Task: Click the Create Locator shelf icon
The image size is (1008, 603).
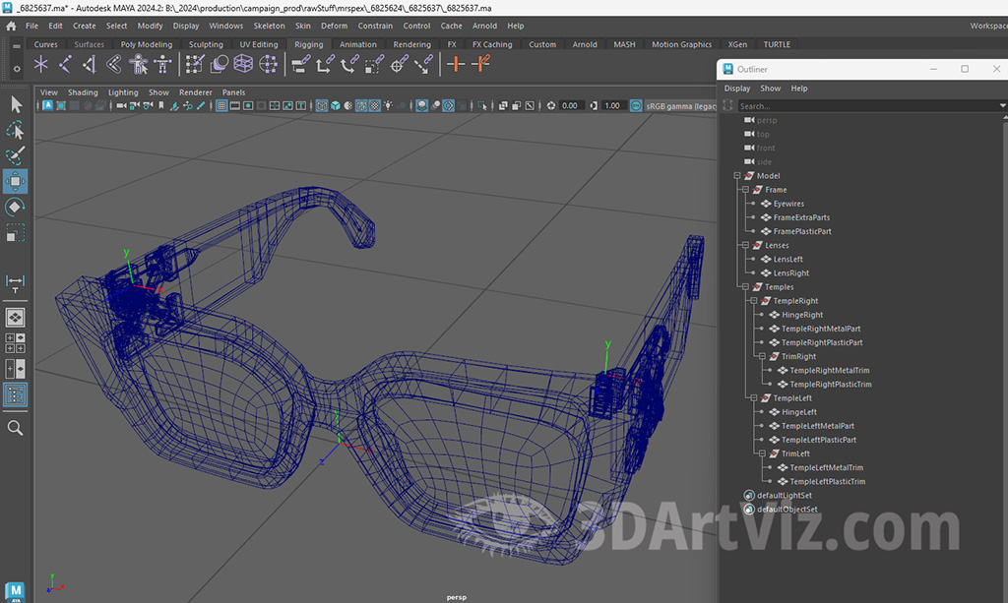Action: 40,65
